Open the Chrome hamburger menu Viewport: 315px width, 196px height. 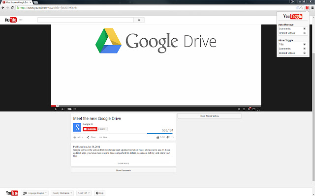click(x=313, y=8)
